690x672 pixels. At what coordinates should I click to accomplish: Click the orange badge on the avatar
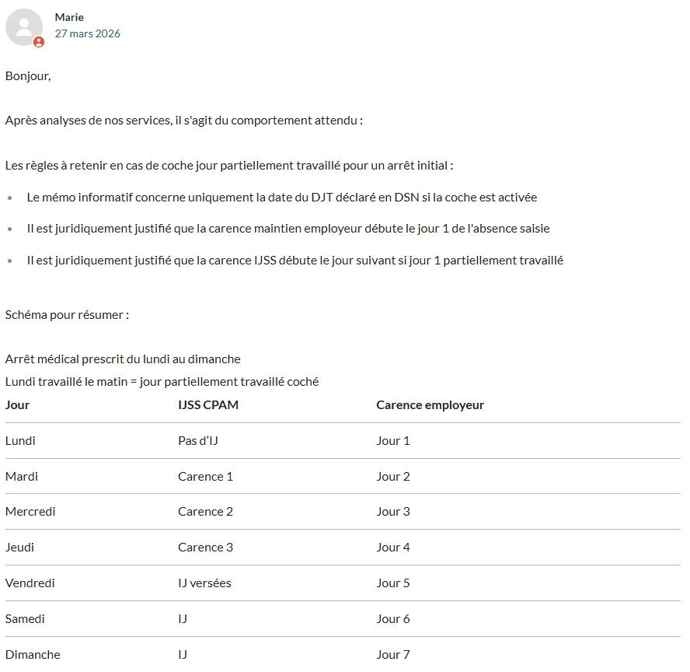coord(38,42)
